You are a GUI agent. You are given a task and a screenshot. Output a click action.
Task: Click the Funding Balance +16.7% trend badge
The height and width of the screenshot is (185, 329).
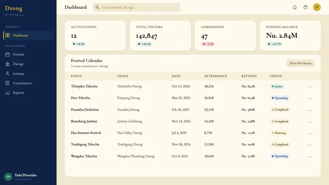pos(274,44)
